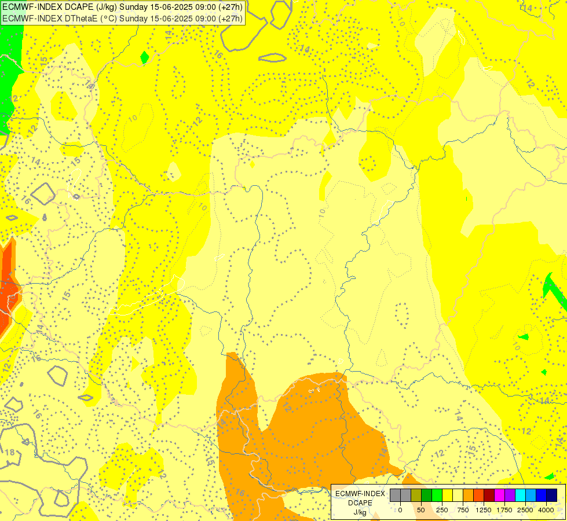
Task: Click the legend value 1750
Action: click(x=504, y=510)
